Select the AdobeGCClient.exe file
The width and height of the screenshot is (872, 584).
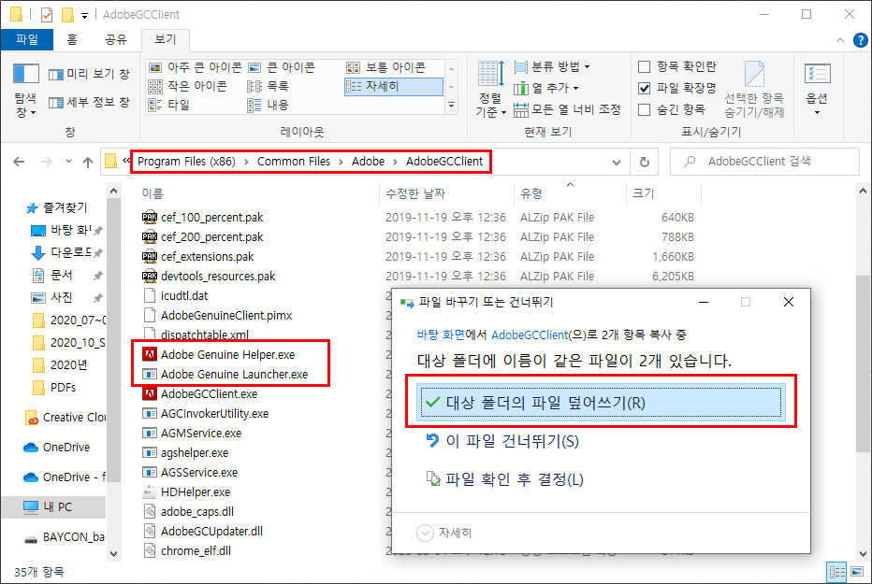pyautogui.click(x=209, y=394)
